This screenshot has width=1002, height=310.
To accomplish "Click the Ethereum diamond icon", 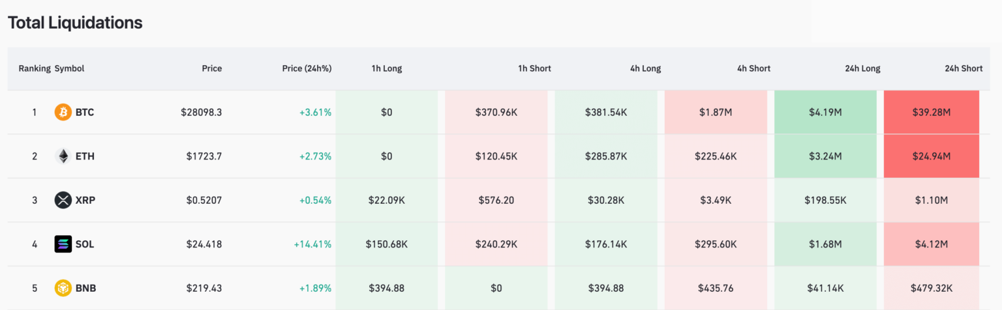I will point(63,156).
